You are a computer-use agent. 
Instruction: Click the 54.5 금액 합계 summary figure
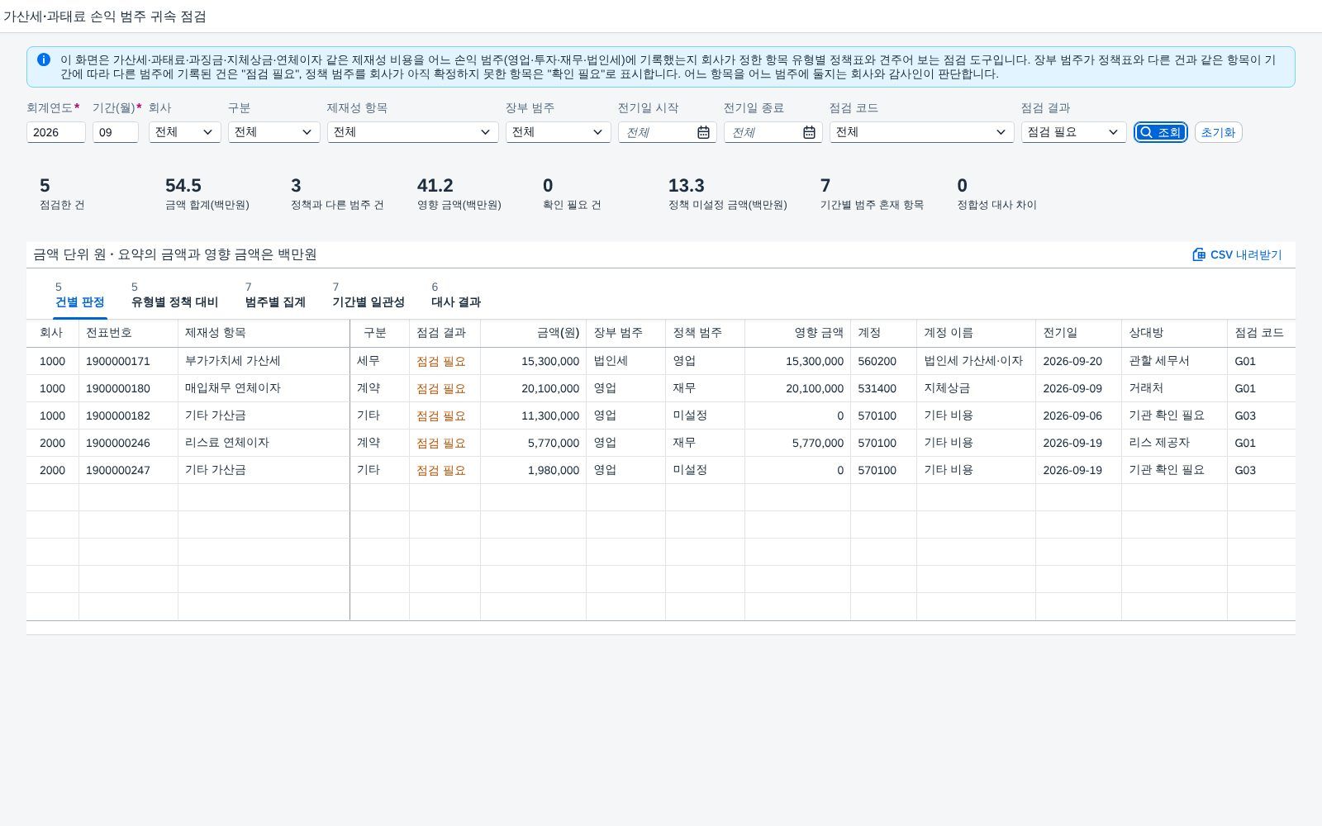pyautogui.click(x=183, y=186)
